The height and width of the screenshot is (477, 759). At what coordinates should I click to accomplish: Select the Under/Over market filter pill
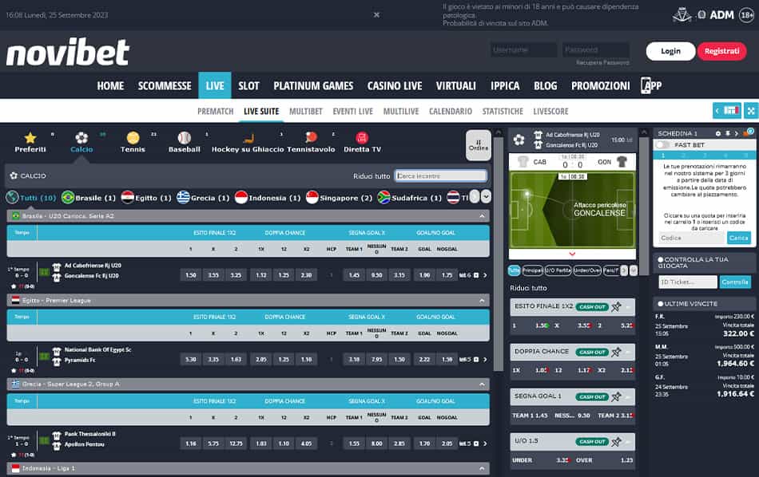tap(586, 270)
